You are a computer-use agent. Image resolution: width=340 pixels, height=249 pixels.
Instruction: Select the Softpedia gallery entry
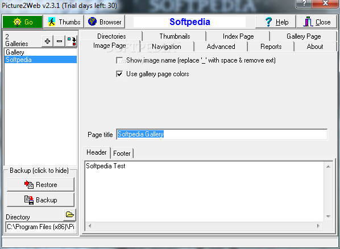point(40,60)
